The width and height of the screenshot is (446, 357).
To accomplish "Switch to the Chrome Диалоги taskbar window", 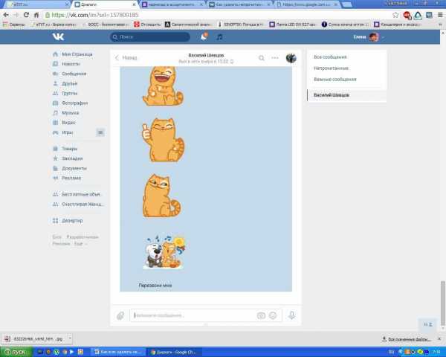I will 174,352.
